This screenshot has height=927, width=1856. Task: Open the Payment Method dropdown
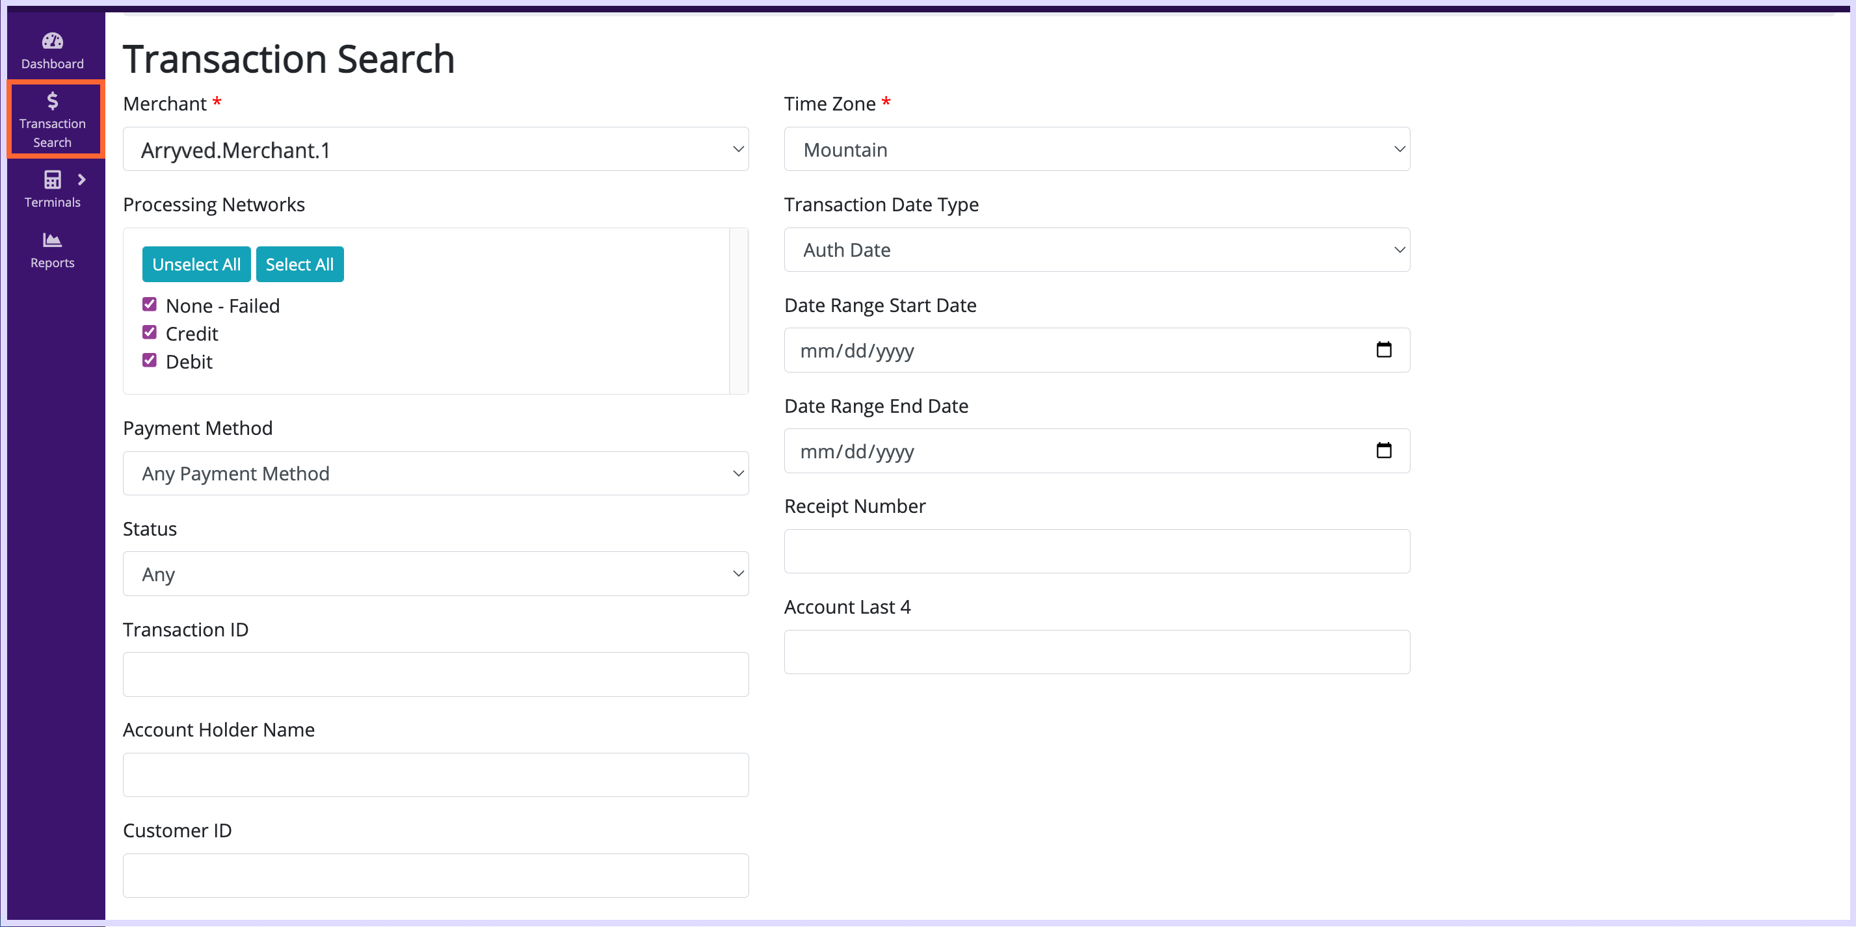(x=435, y=473)
